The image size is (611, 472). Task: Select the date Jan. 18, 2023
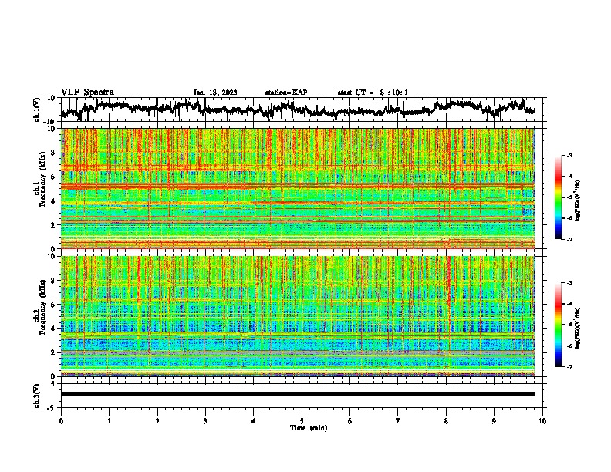(215, 93)
